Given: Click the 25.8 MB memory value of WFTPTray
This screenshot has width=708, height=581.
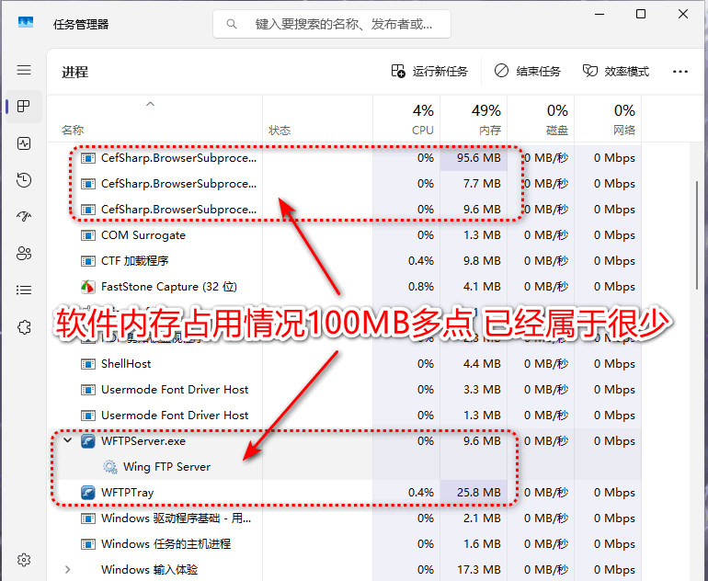Looking at the screenshot, I should click(x=479, y=493).
